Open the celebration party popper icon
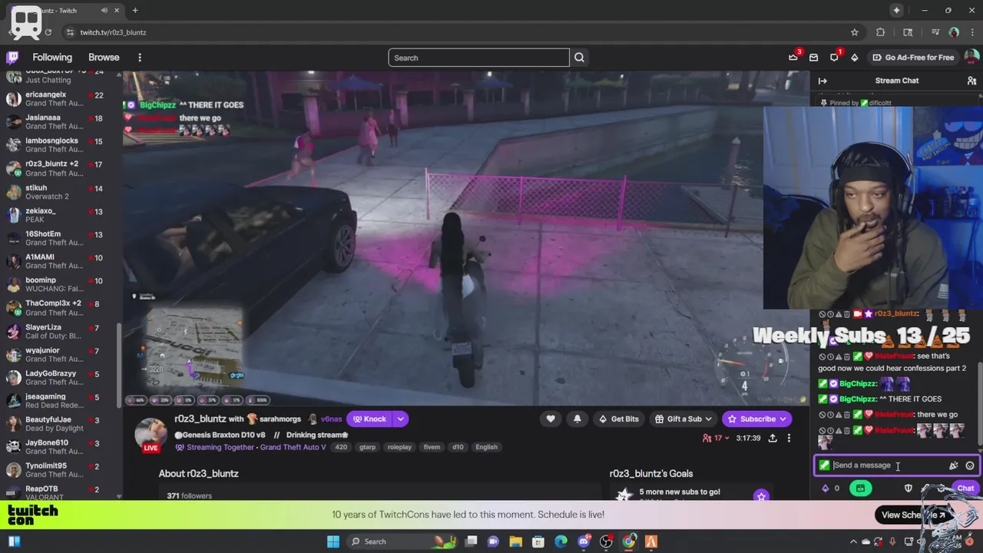 (953, 465)
